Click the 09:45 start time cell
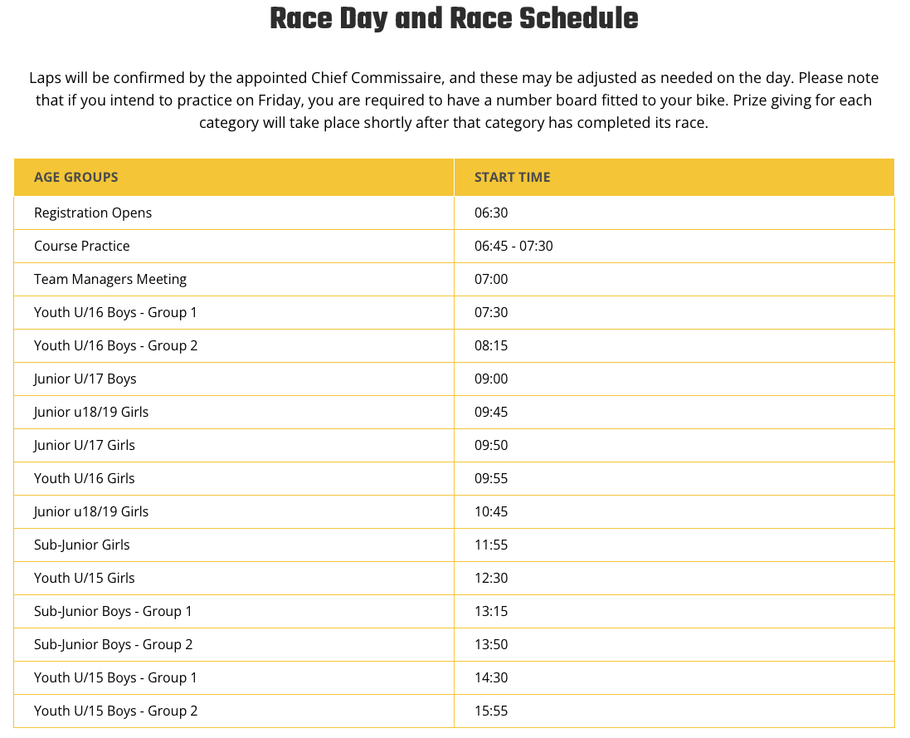The image size is (910, 738). pyautogui.click(x=491, y=412)
